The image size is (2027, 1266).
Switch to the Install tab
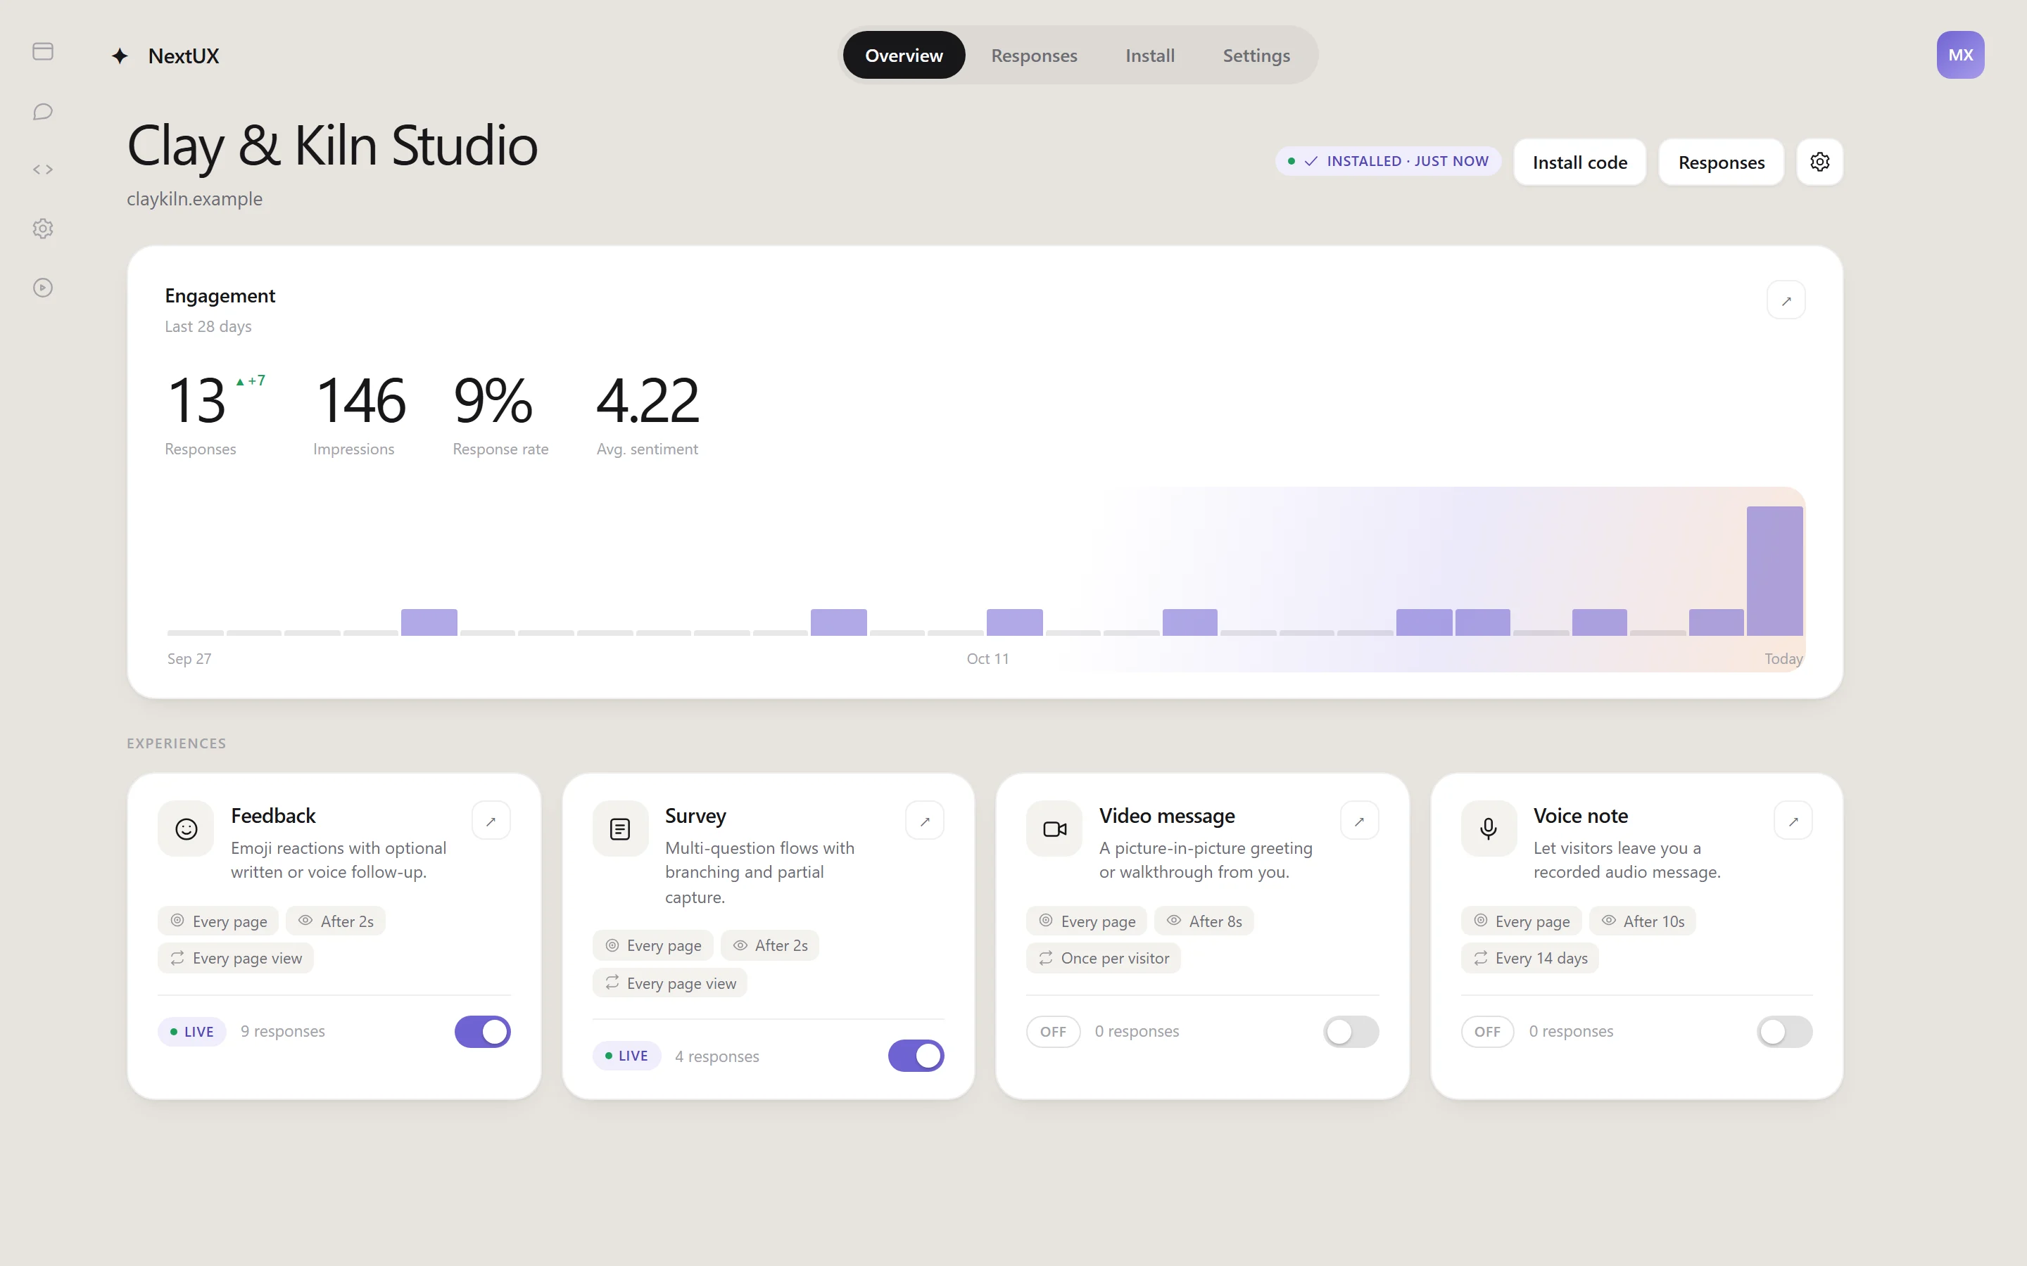[1149, 56]
